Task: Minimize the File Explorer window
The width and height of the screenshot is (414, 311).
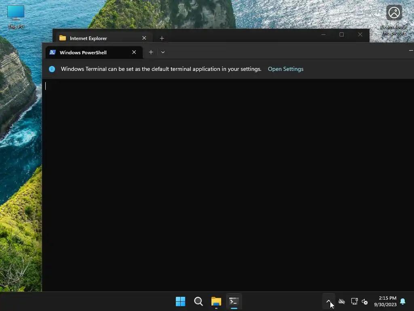Action: coord(323,35)
